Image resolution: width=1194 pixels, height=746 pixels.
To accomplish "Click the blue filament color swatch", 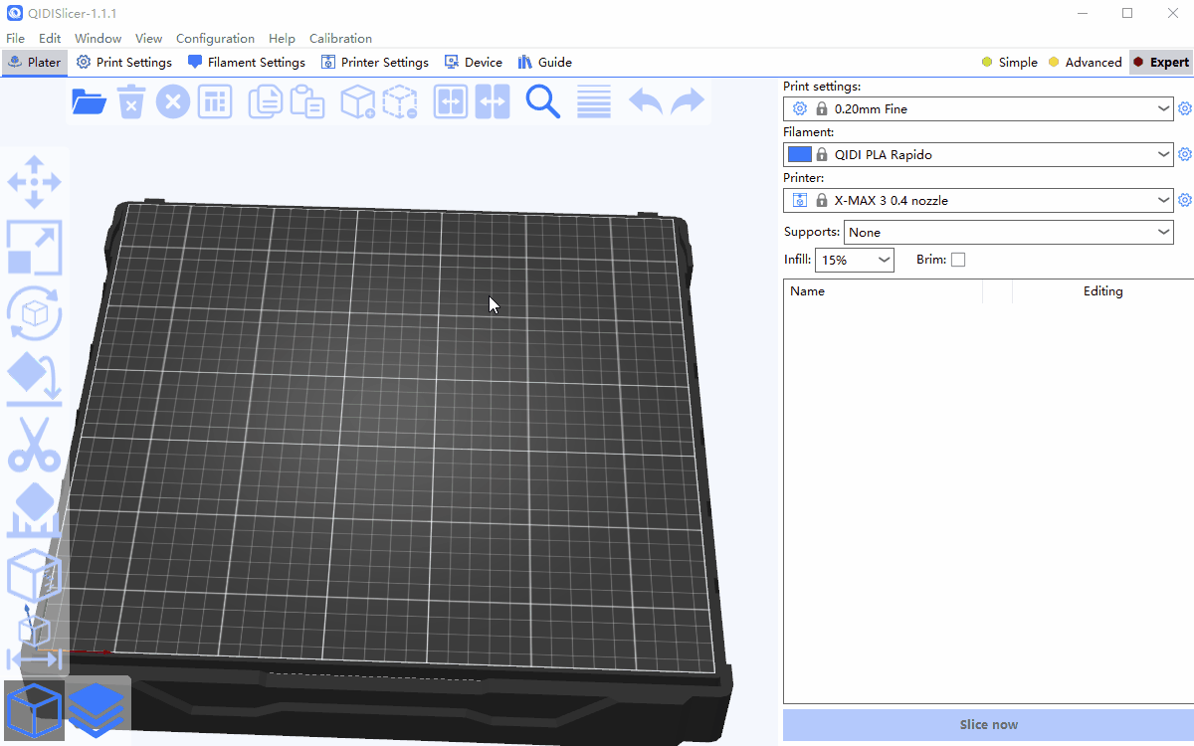I will point(799,154).
